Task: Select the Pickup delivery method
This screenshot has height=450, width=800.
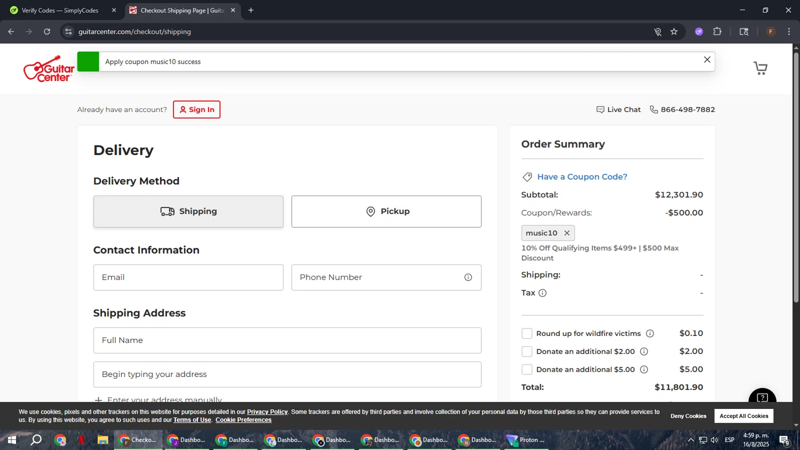Action: (386, 212)
